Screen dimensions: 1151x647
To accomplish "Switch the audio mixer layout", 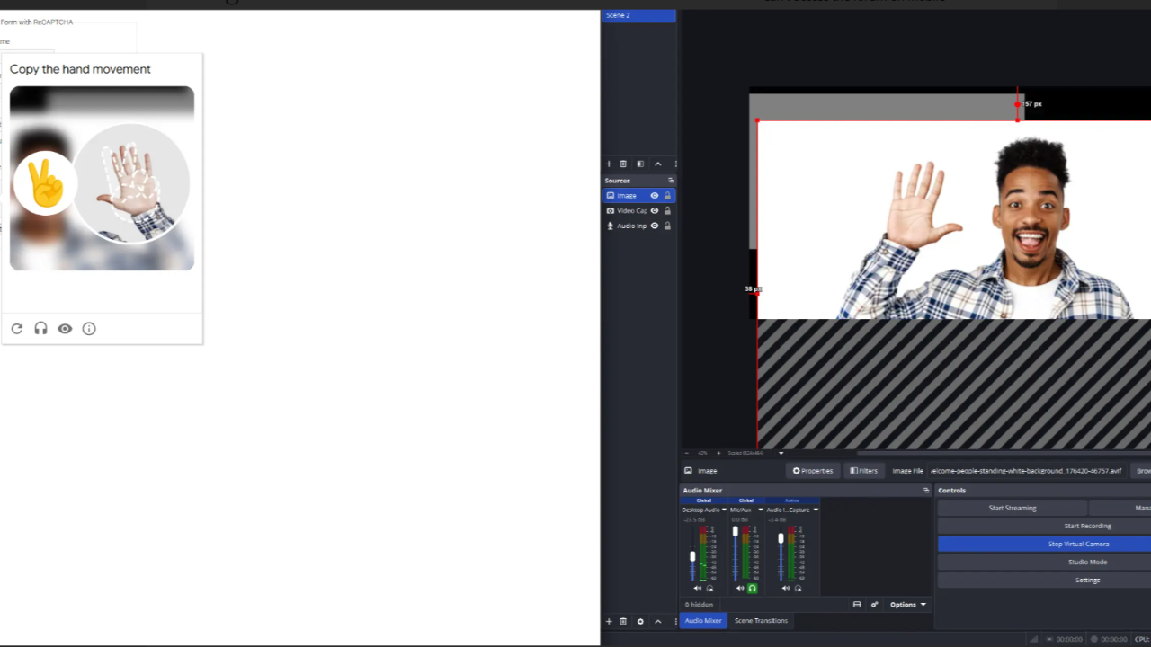I will (x=857, y=605).
